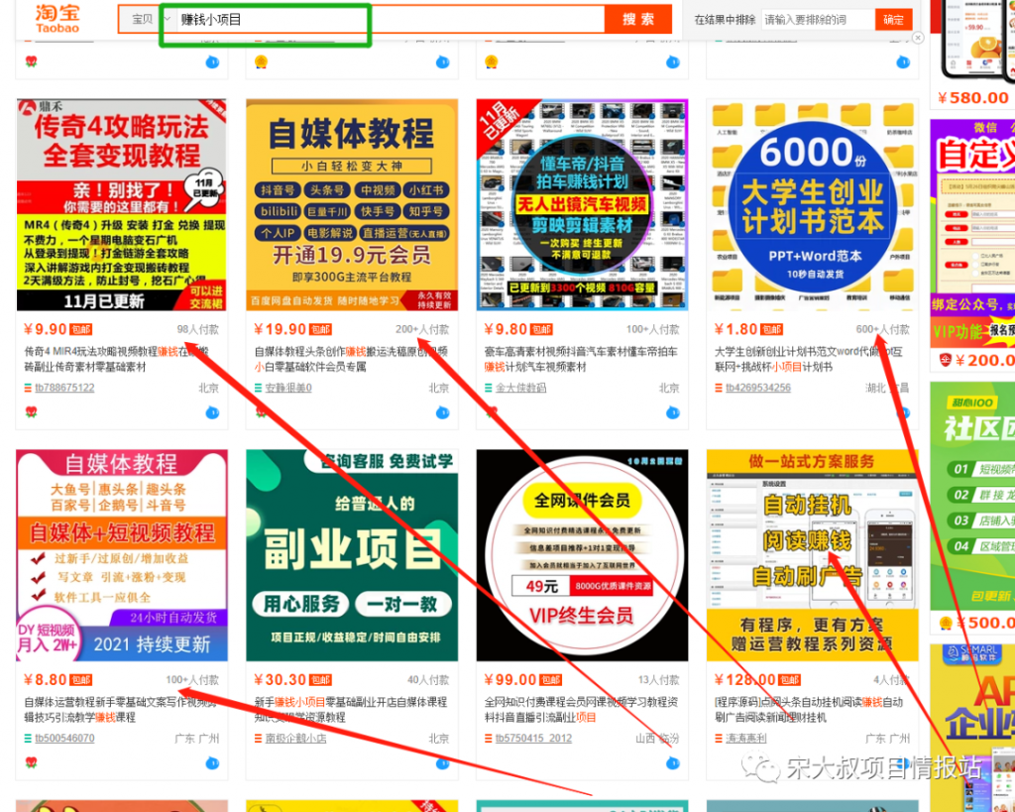Open the green 副业项目 product image
This screenshot has height=812, width=1015.
(352, 555)
